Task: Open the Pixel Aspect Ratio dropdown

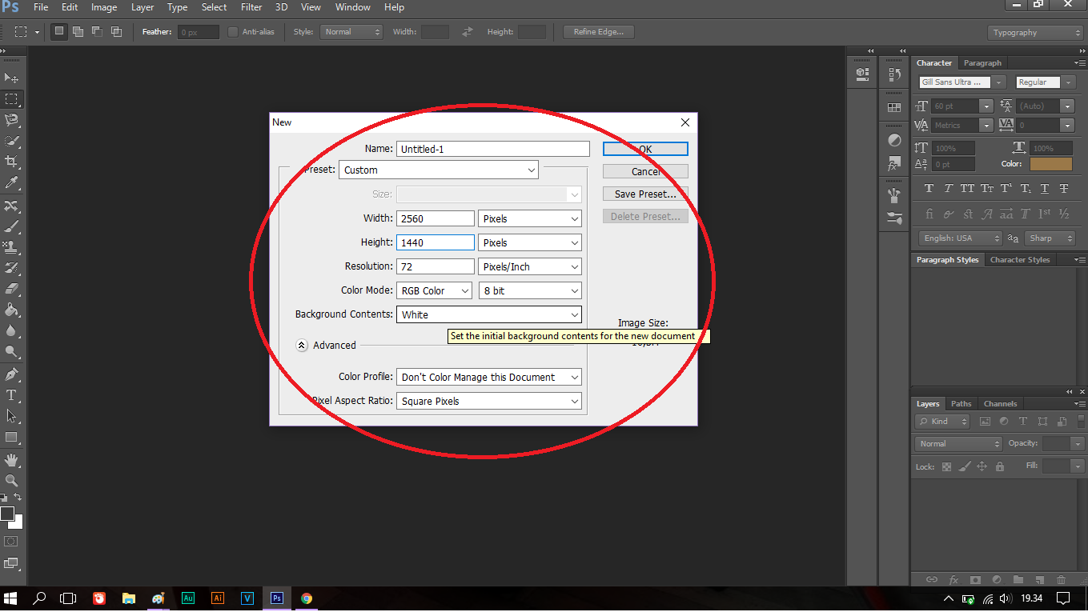Action: (x=489, y=401)
